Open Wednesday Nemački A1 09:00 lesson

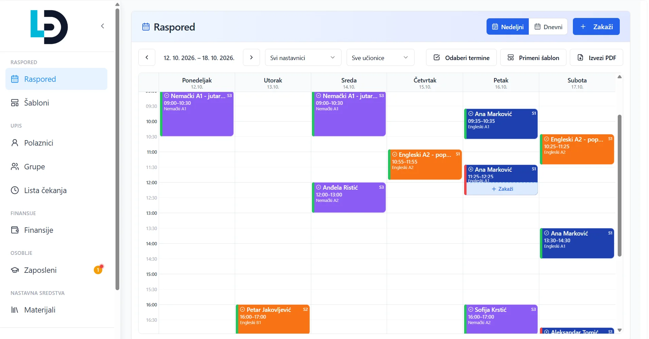[349, 114]
